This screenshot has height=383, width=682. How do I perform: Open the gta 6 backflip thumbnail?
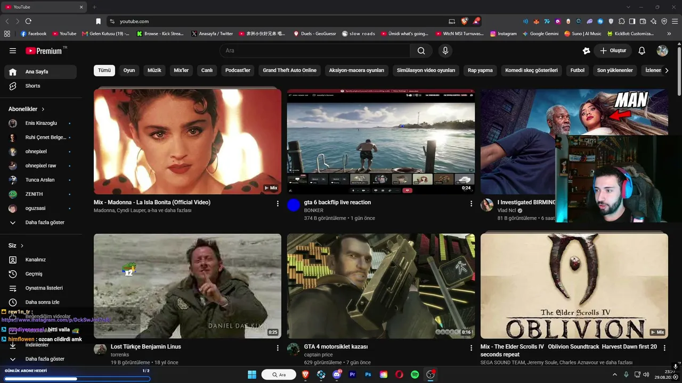tap(381, 141)
